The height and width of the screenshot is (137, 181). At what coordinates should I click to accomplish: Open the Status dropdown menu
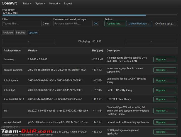click(x=27, y=3)
